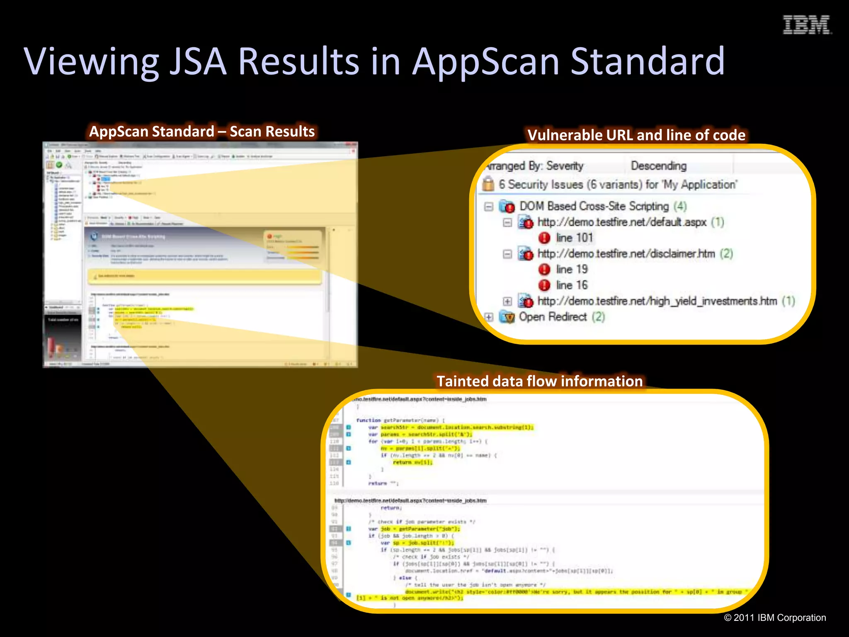This screenshot has width=849, height=637.
Task: Collapse the DOM Based Cross-Site Scripting node
Action: pos(489,207)
